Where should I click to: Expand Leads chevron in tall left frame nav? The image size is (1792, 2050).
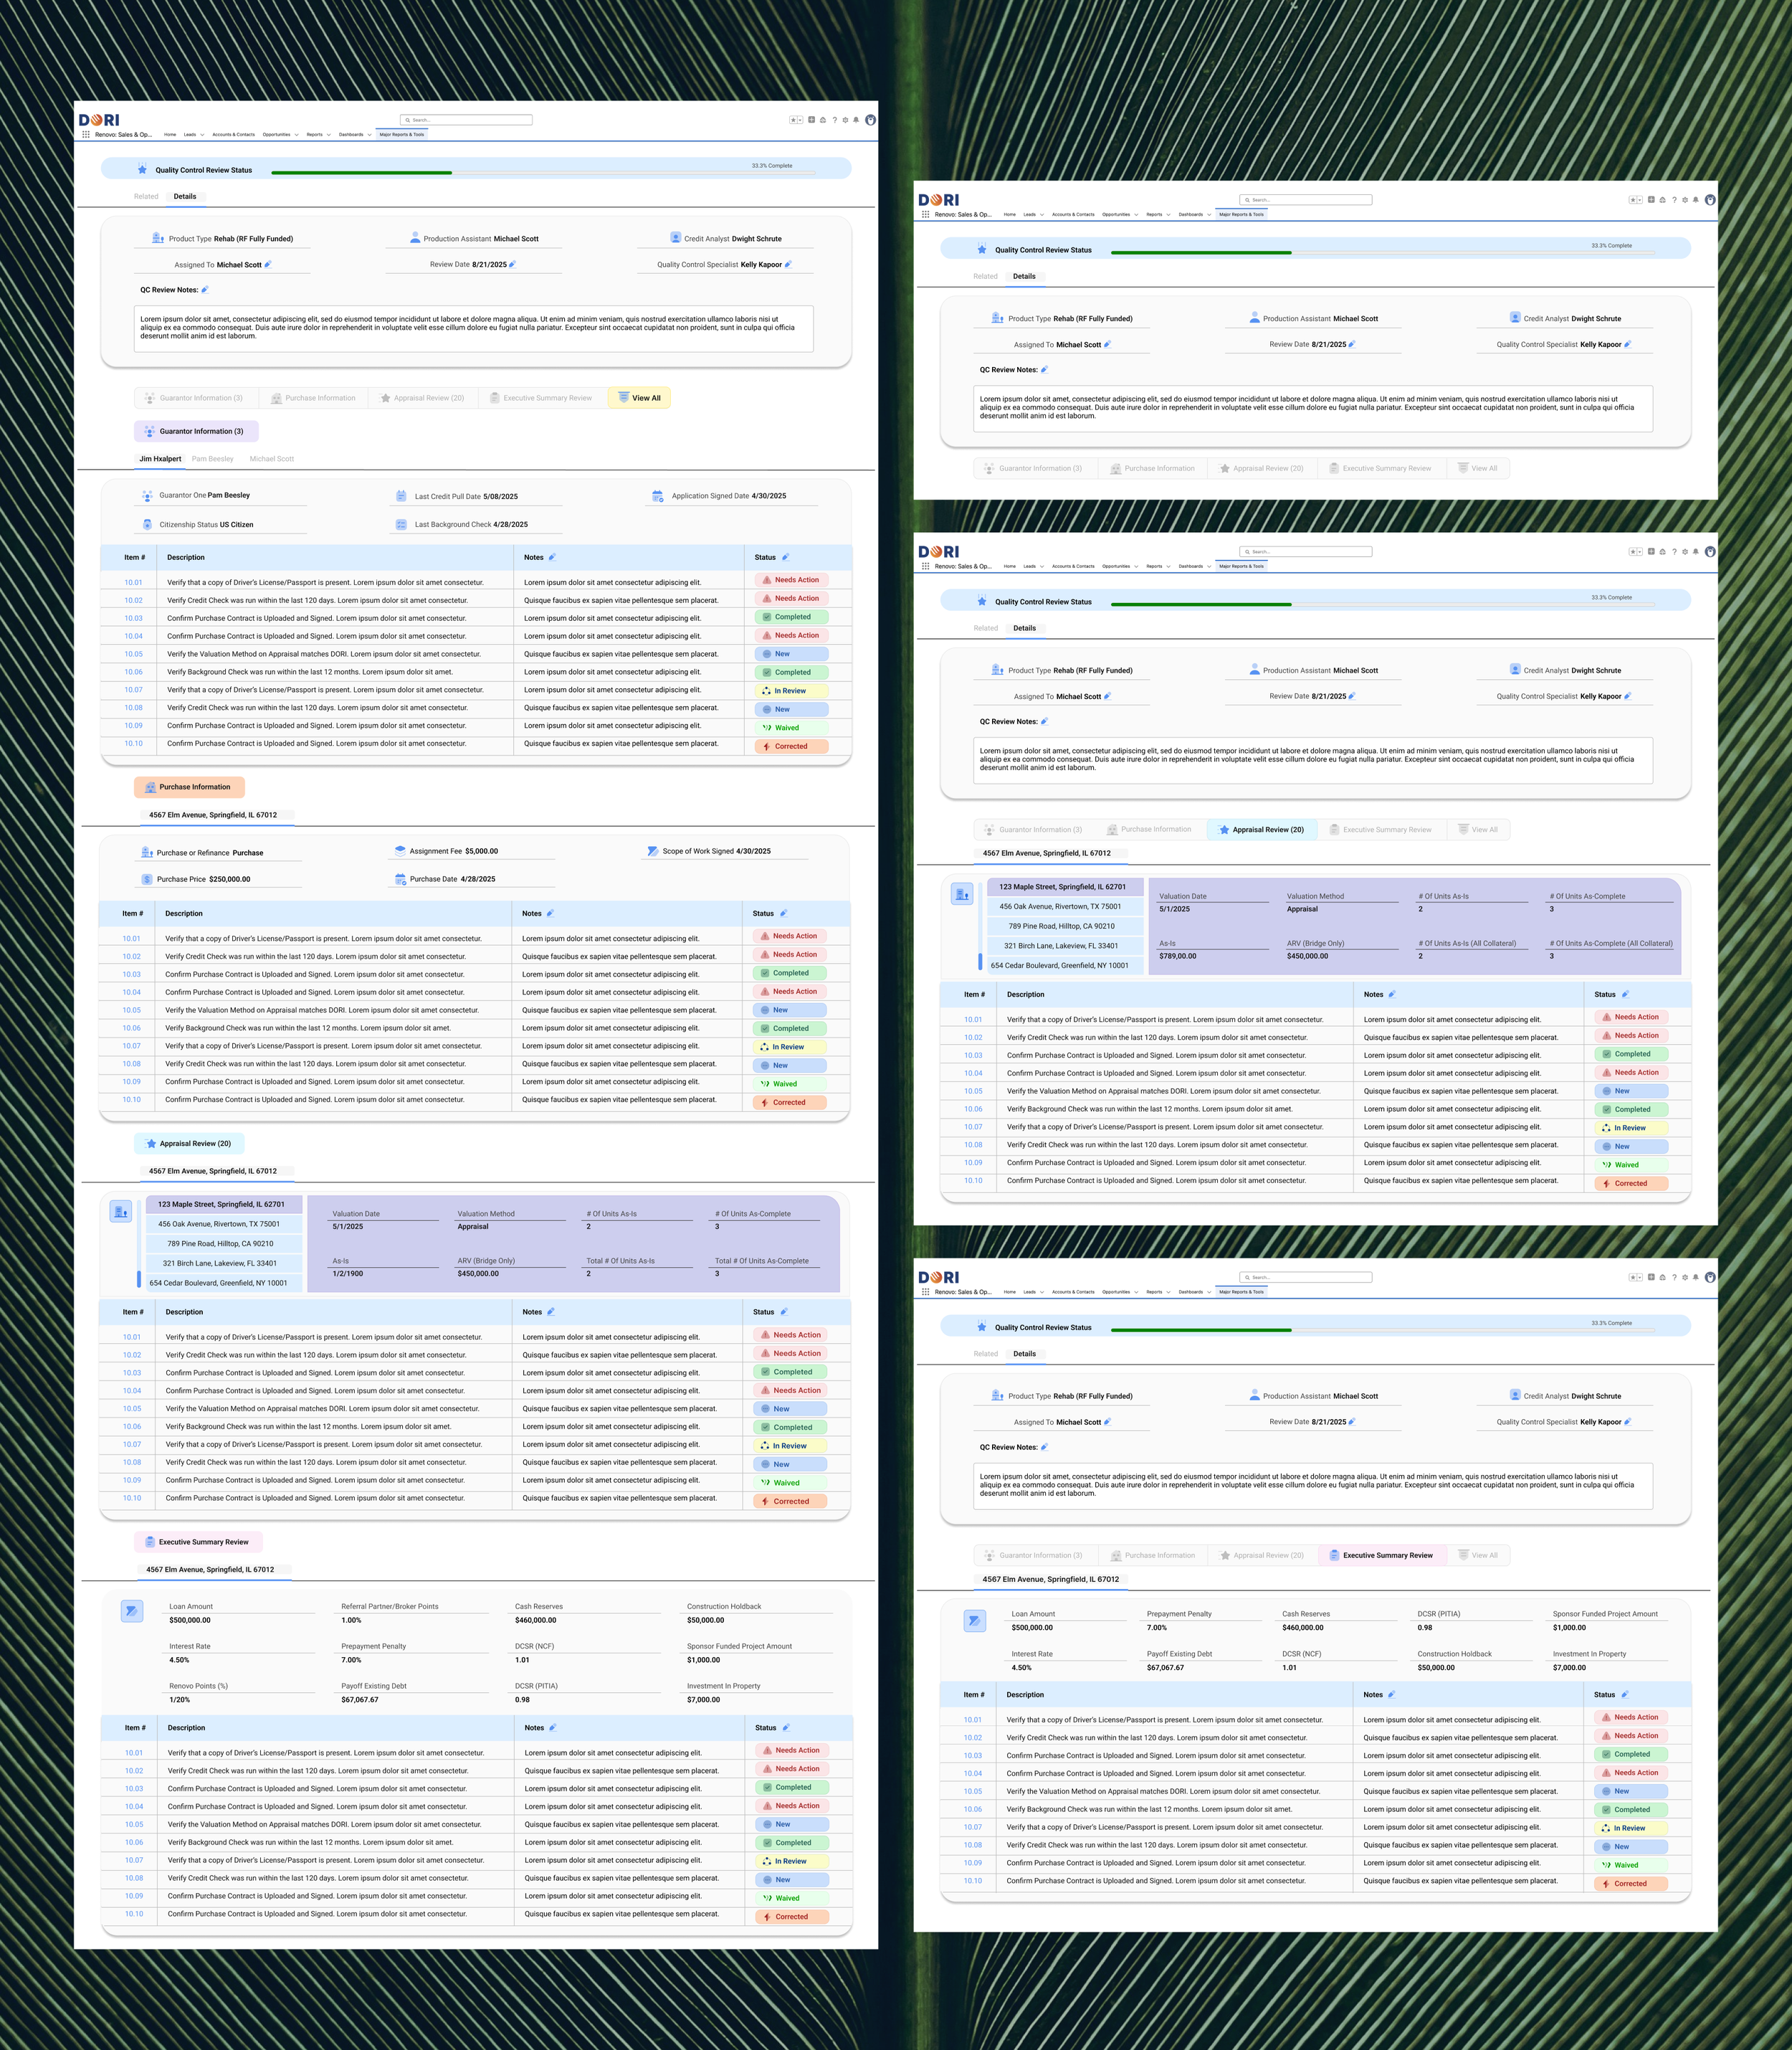point(202,135)
